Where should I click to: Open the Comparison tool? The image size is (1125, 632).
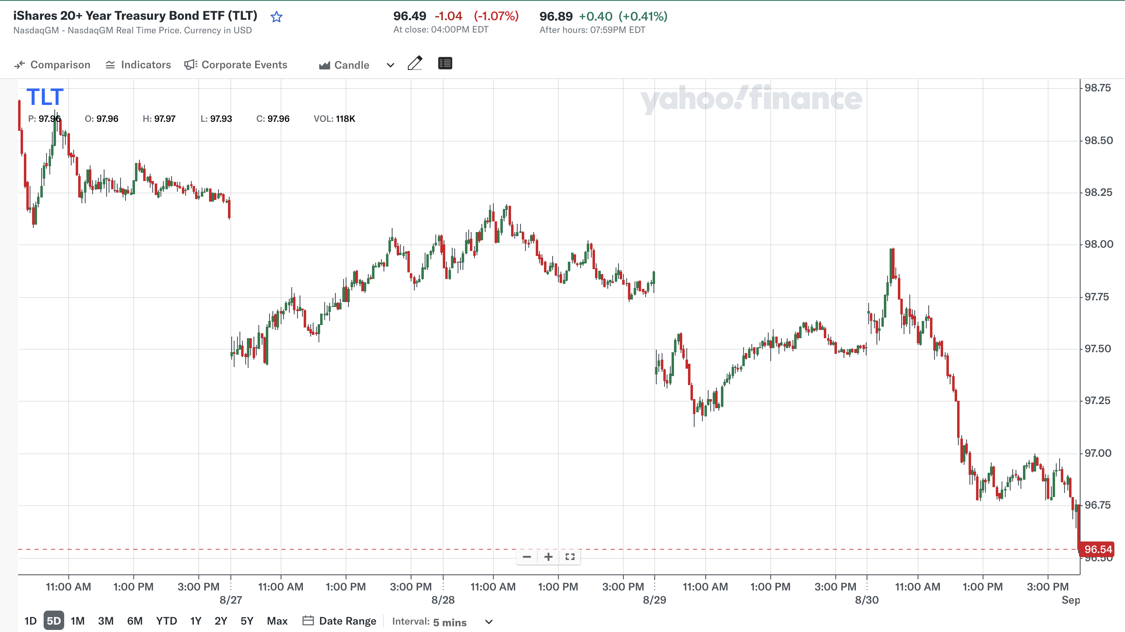tap(52, 64)
